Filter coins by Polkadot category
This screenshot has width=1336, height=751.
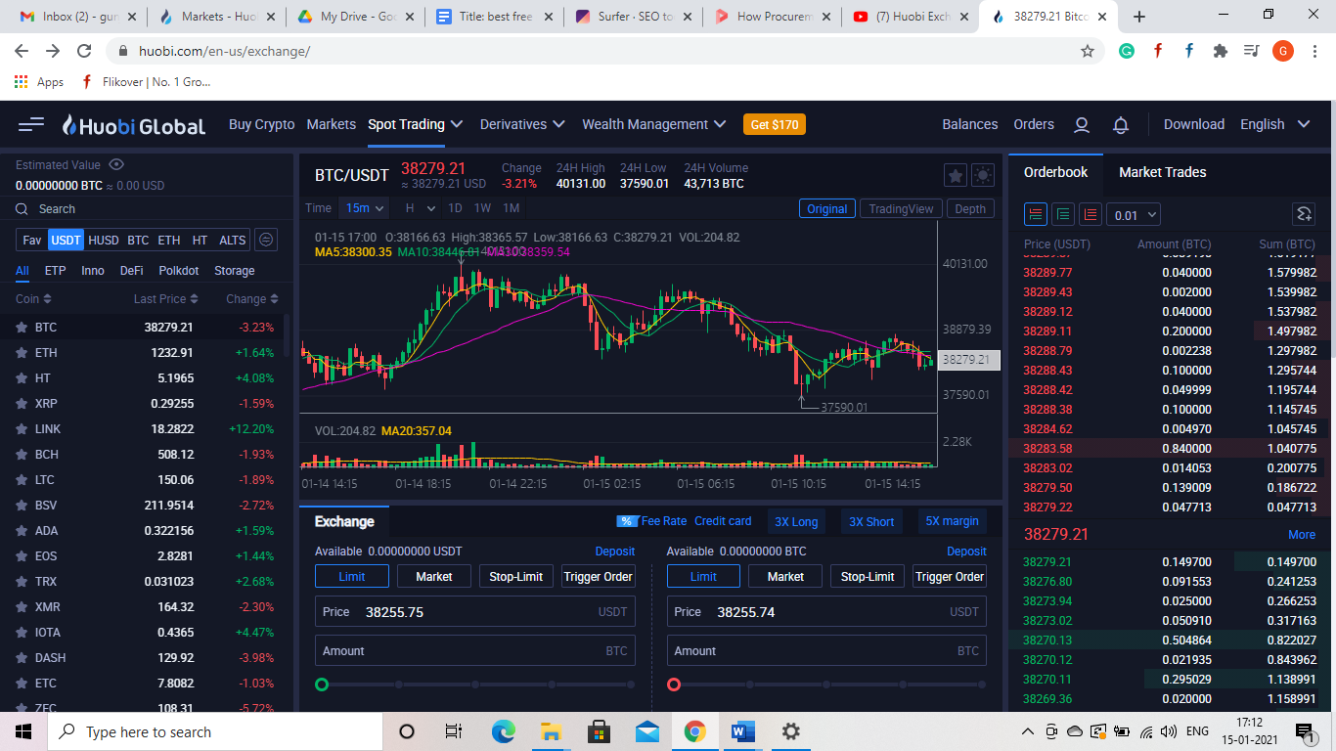pos(179,271)
